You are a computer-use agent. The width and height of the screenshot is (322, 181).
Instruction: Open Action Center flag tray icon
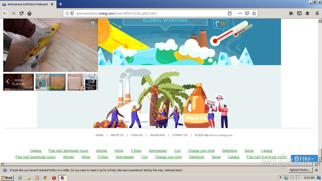pyautogui.click(x=298, y=178)
